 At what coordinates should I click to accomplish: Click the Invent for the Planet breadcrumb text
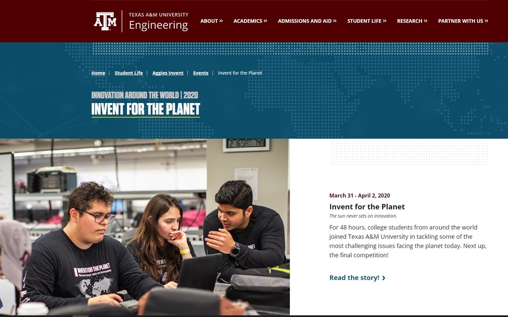pos(240,73)
